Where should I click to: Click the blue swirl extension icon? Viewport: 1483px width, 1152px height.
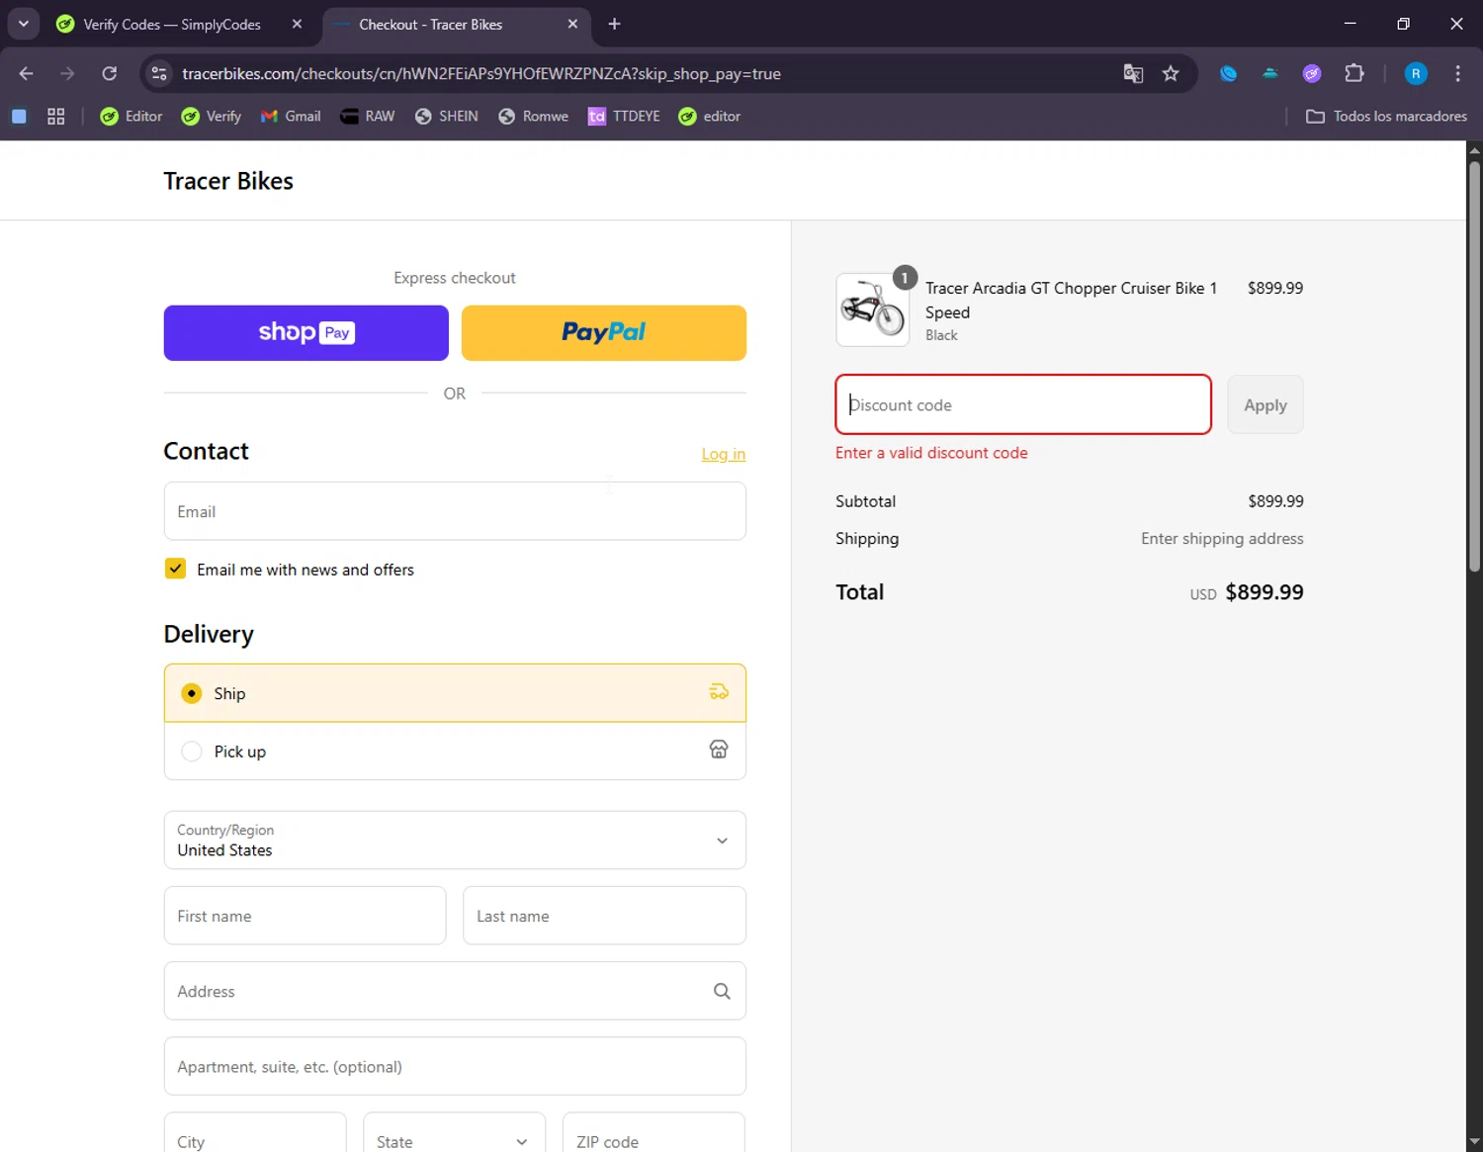(1228, 73)
